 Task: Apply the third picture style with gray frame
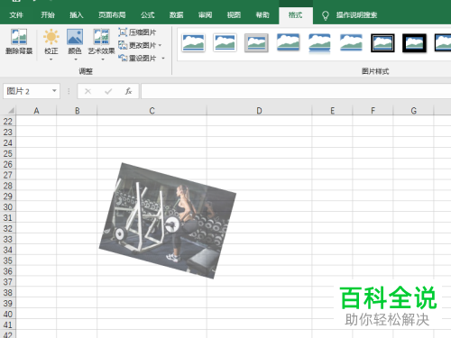256,43
